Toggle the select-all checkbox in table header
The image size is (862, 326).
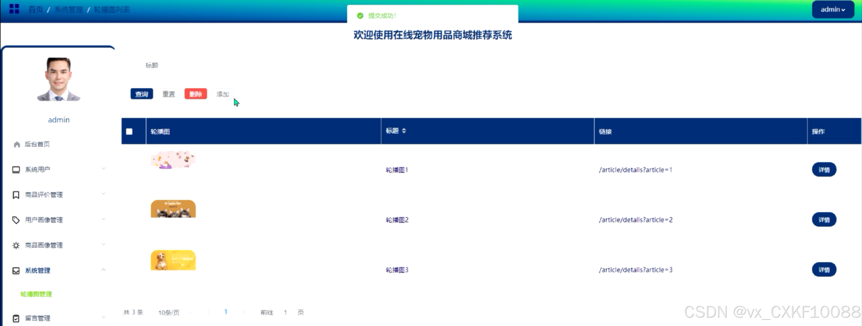[x=129, y=131]
